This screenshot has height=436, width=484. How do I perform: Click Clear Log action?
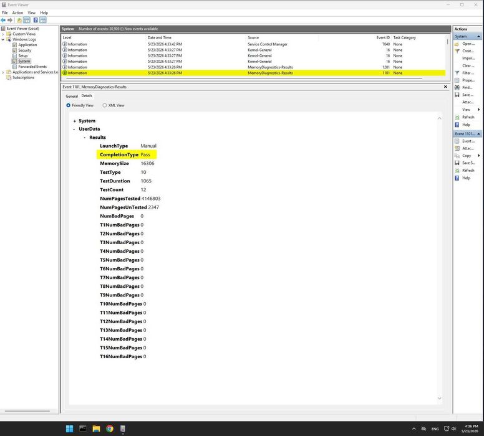[468, 65]
